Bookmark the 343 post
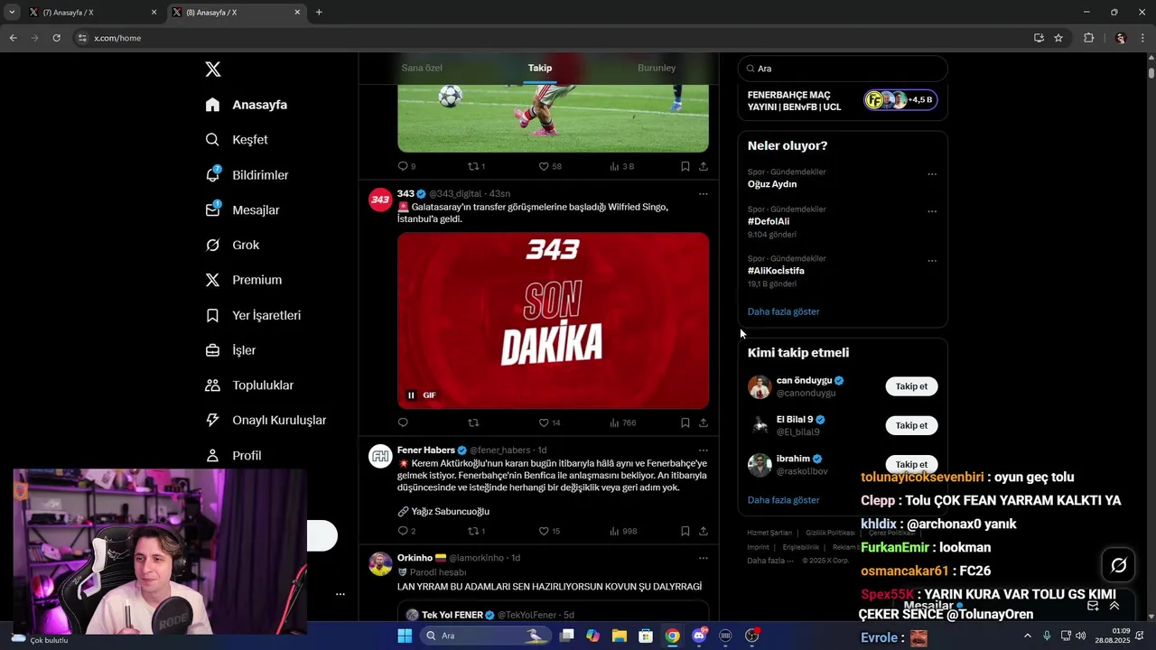 tap(685, 422)
